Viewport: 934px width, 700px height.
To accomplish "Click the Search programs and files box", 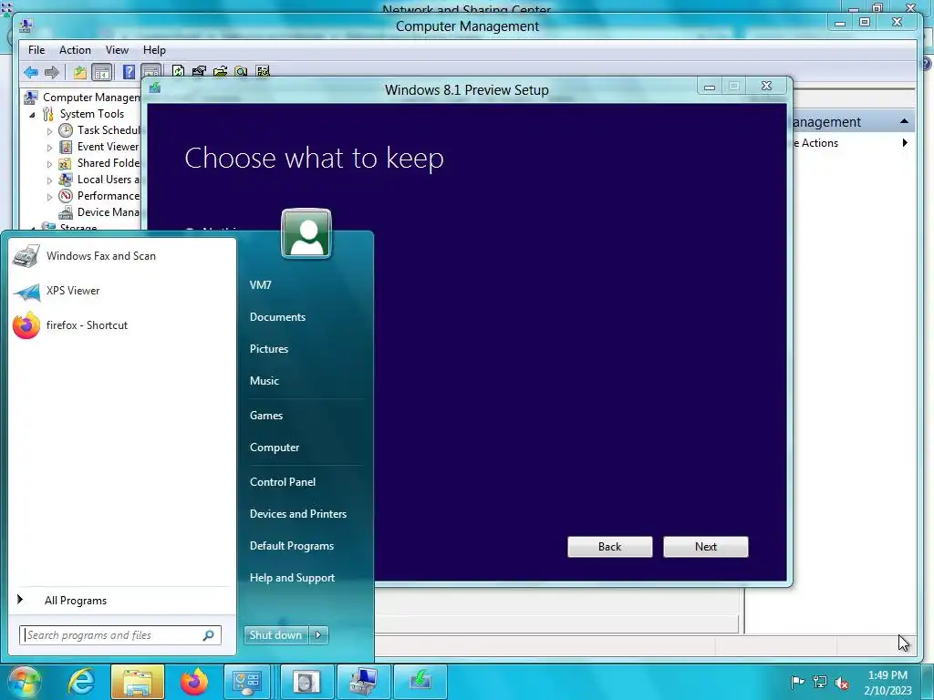I will click(120, 635).
